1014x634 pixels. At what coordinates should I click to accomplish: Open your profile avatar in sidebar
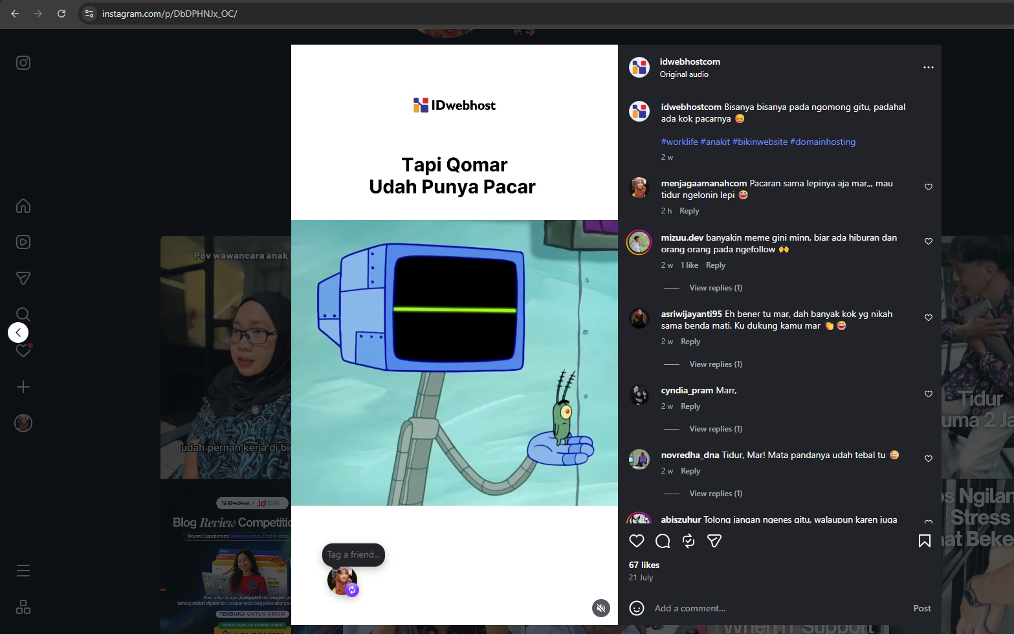click(x=23, y=423)
